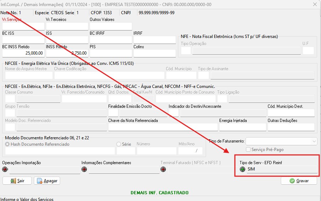Enable the Serviço Pré-Pago checkbox
Viewport: 321px width, 201px height.
click(248, 150)
